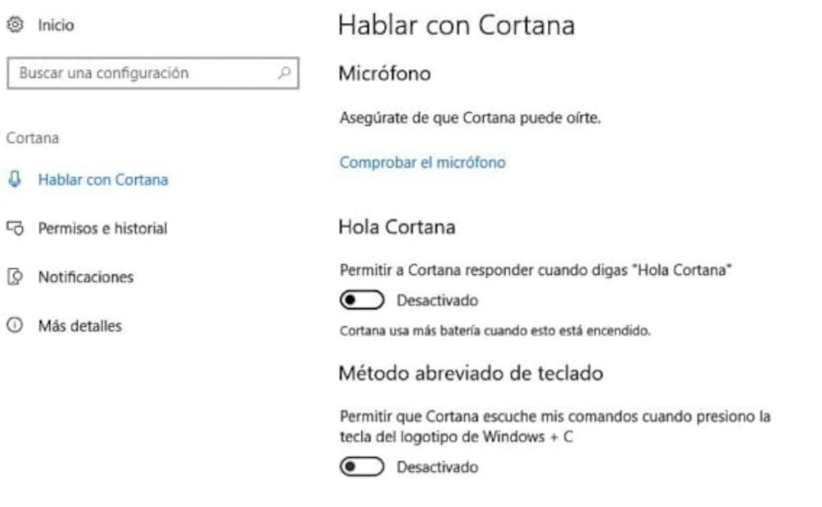Click the Permisos e historial sidebar icon
822x507 pixels.
click(x=13, y=228)
